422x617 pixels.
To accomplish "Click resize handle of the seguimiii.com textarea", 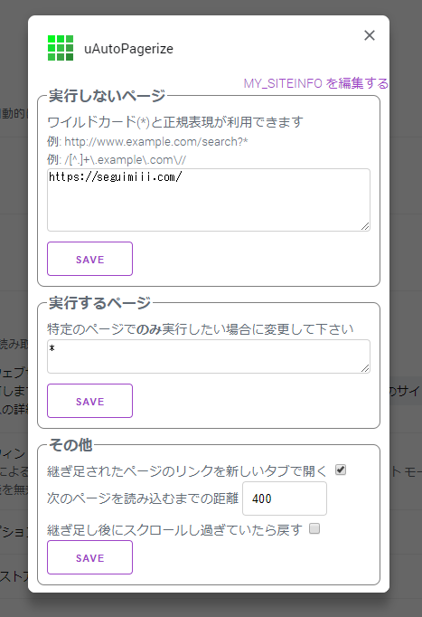I will (x=365, y=226).
